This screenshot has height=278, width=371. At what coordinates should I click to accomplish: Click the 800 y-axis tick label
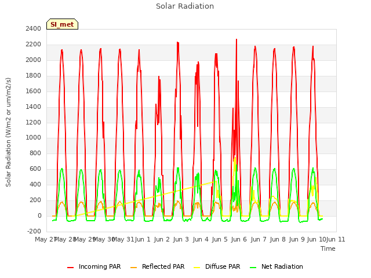35,153
